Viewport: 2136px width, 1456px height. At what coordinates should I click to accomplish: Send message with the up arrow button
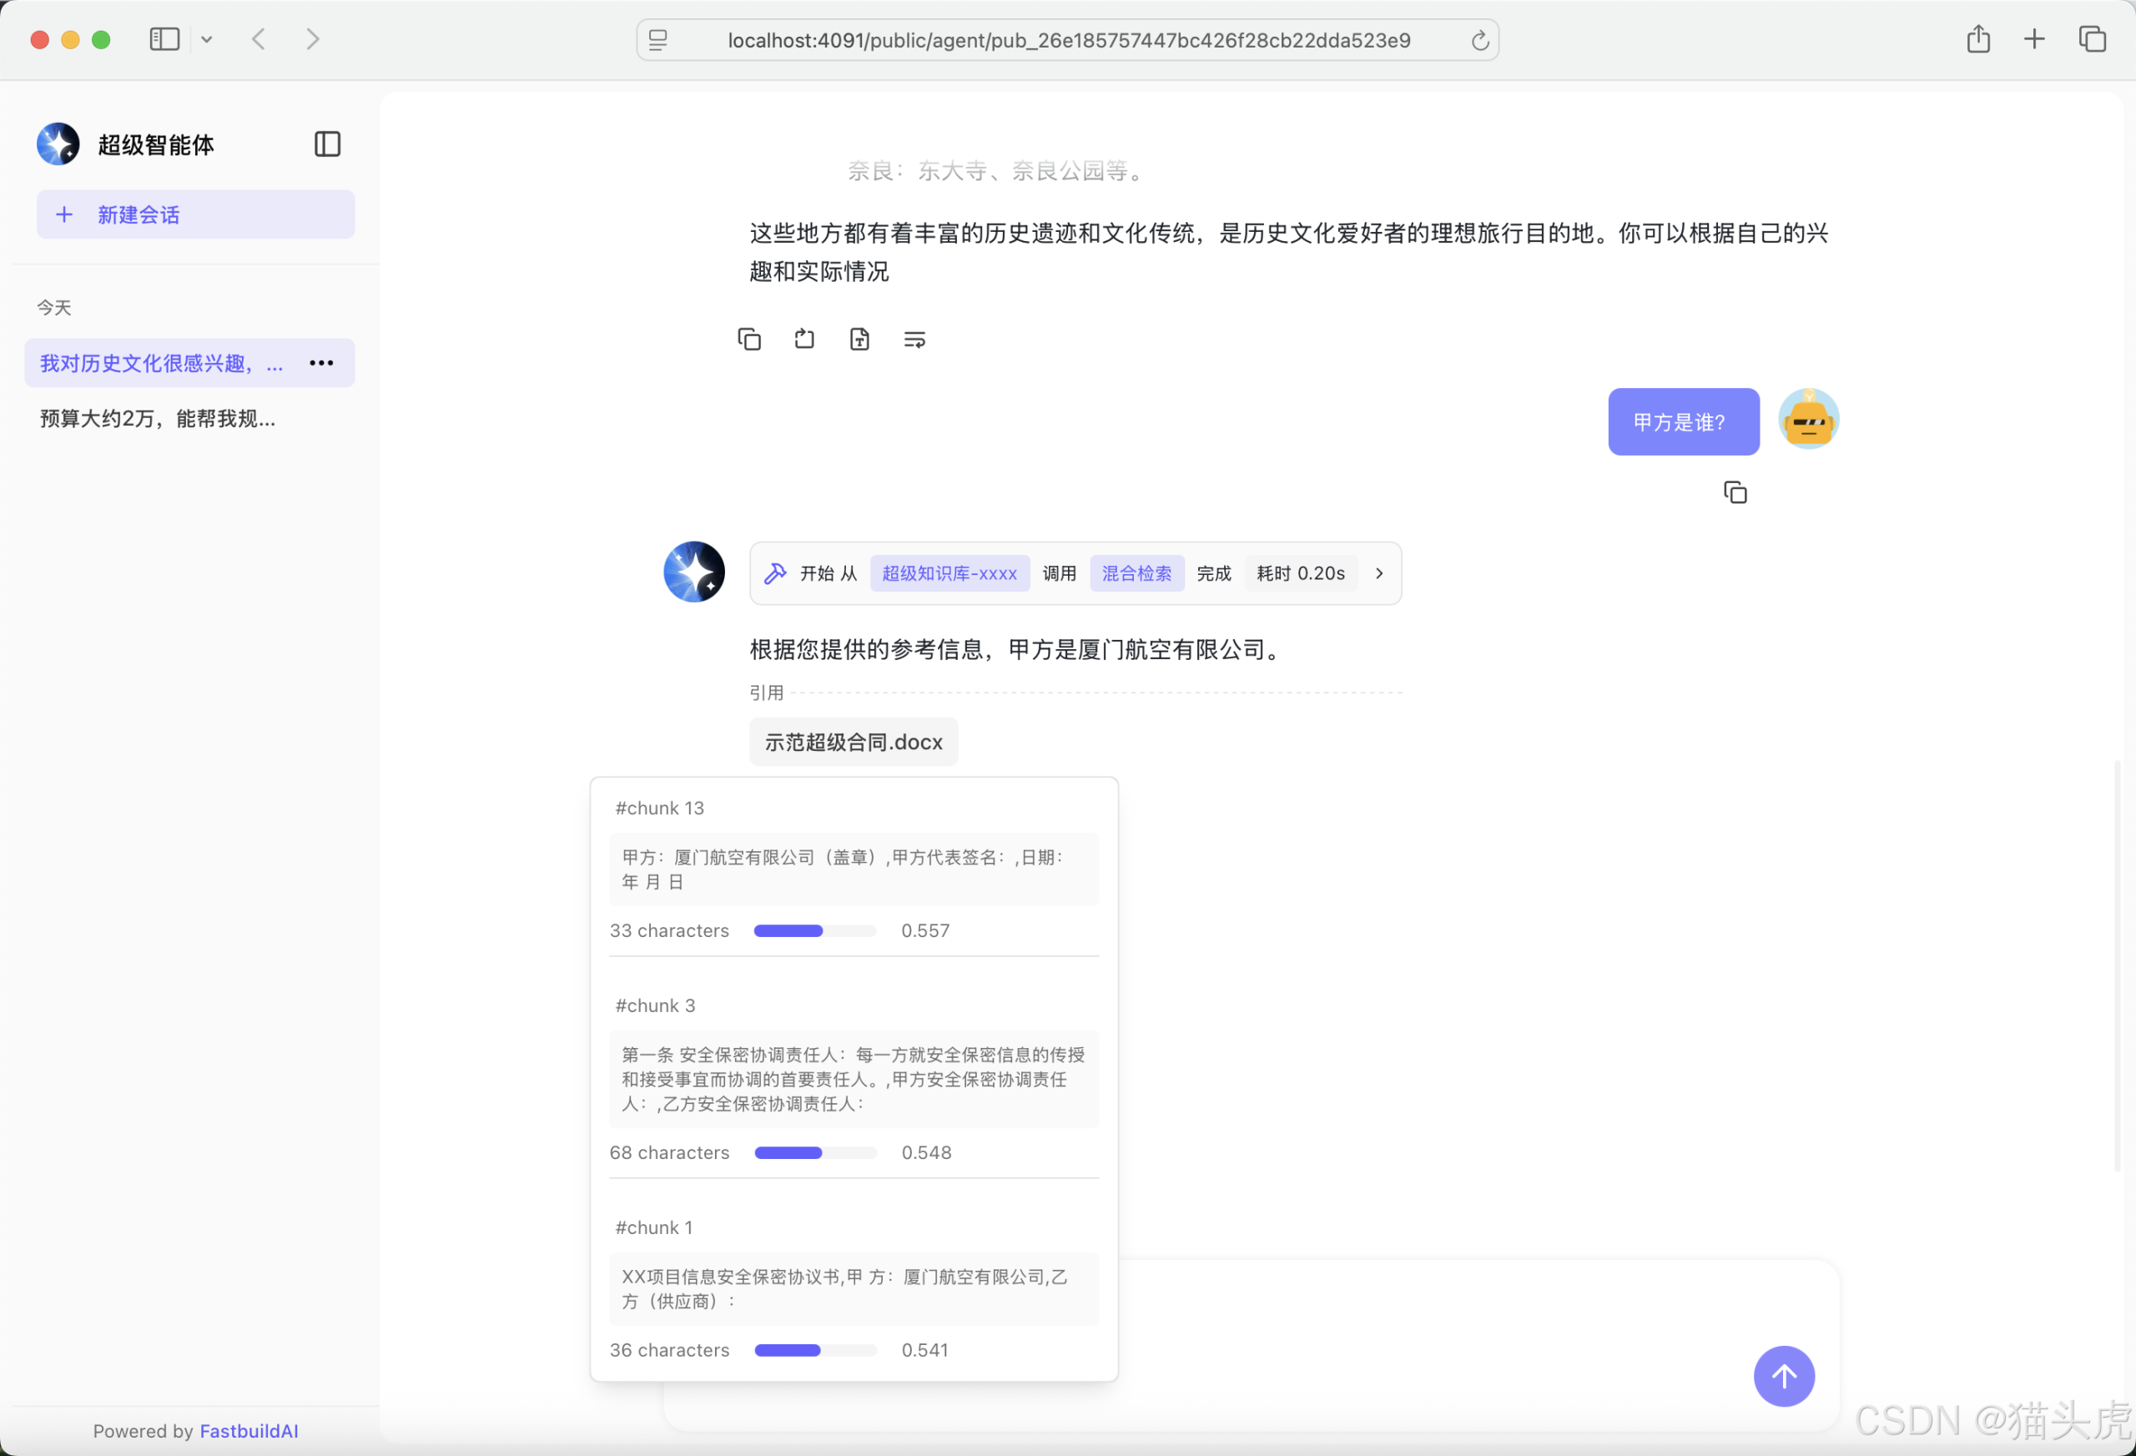pyautogui.click(x=1784, y=1376)
